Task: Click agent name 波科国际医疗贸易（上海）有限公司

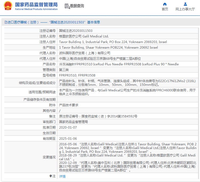Action: point(85,53)
